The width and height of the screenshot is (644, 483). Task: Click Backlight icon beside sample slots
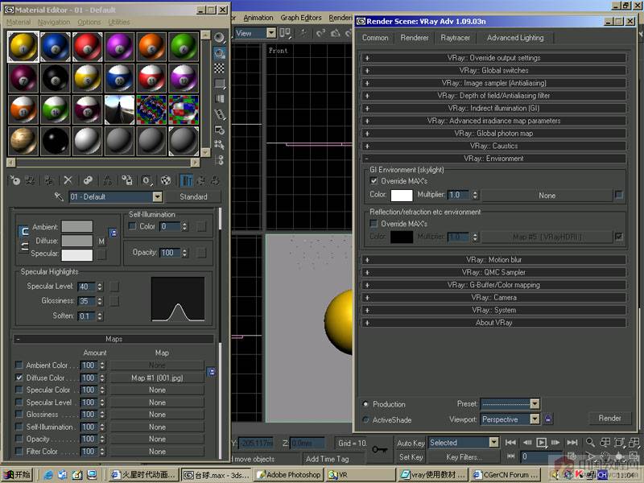click(220, 53)
